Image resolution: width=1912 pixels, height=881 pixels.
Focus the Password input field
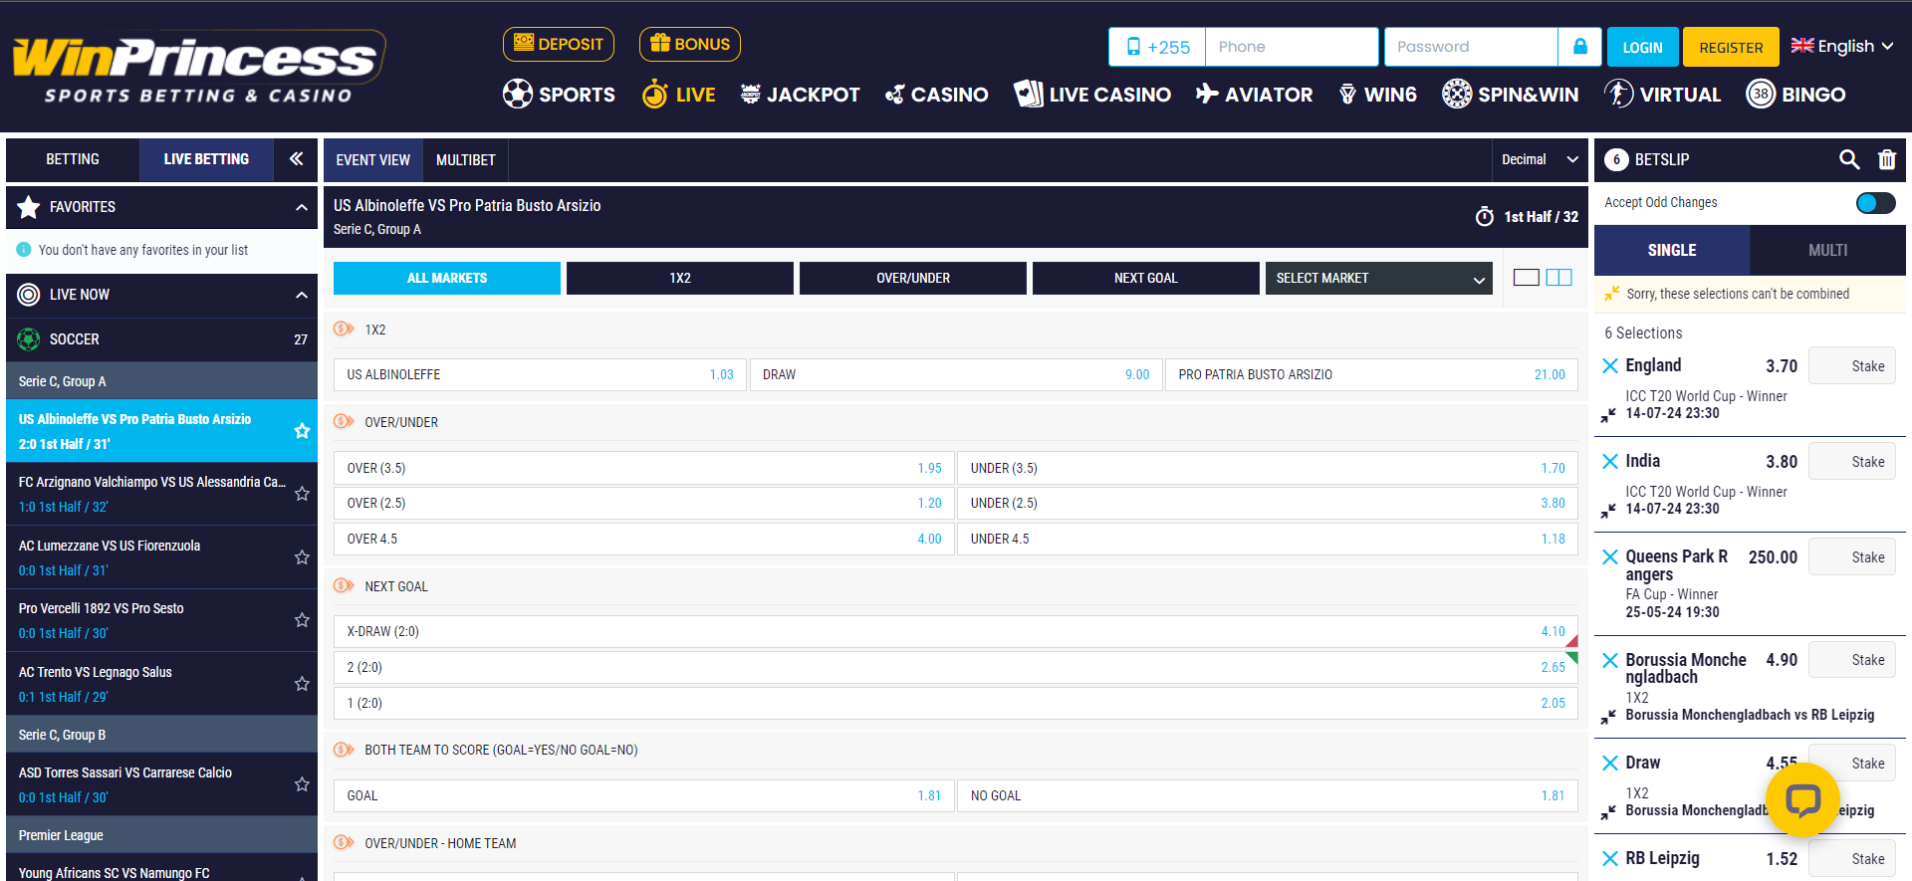click(x=1471, y=47)
